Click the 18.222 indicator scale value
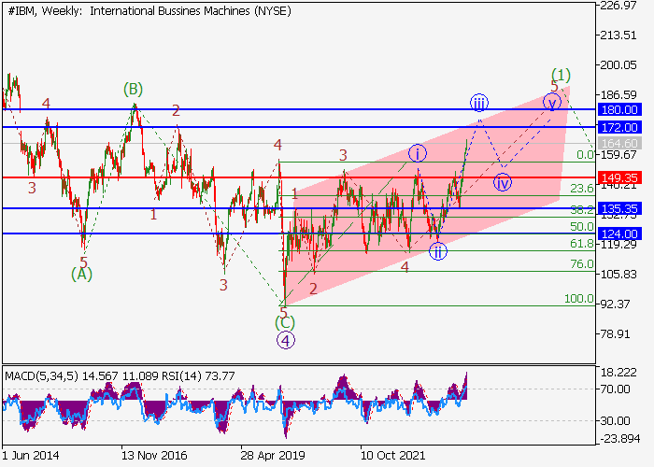The image size is (654, 467). click(617, 373)
